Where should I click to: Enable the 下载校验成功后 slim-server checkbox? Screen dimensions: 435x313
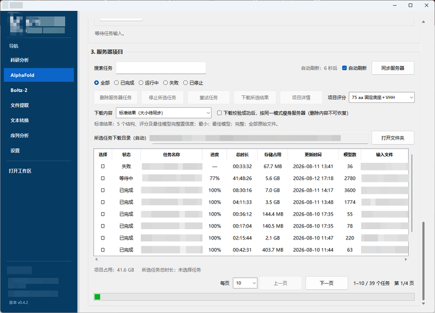tap(220, 113)
